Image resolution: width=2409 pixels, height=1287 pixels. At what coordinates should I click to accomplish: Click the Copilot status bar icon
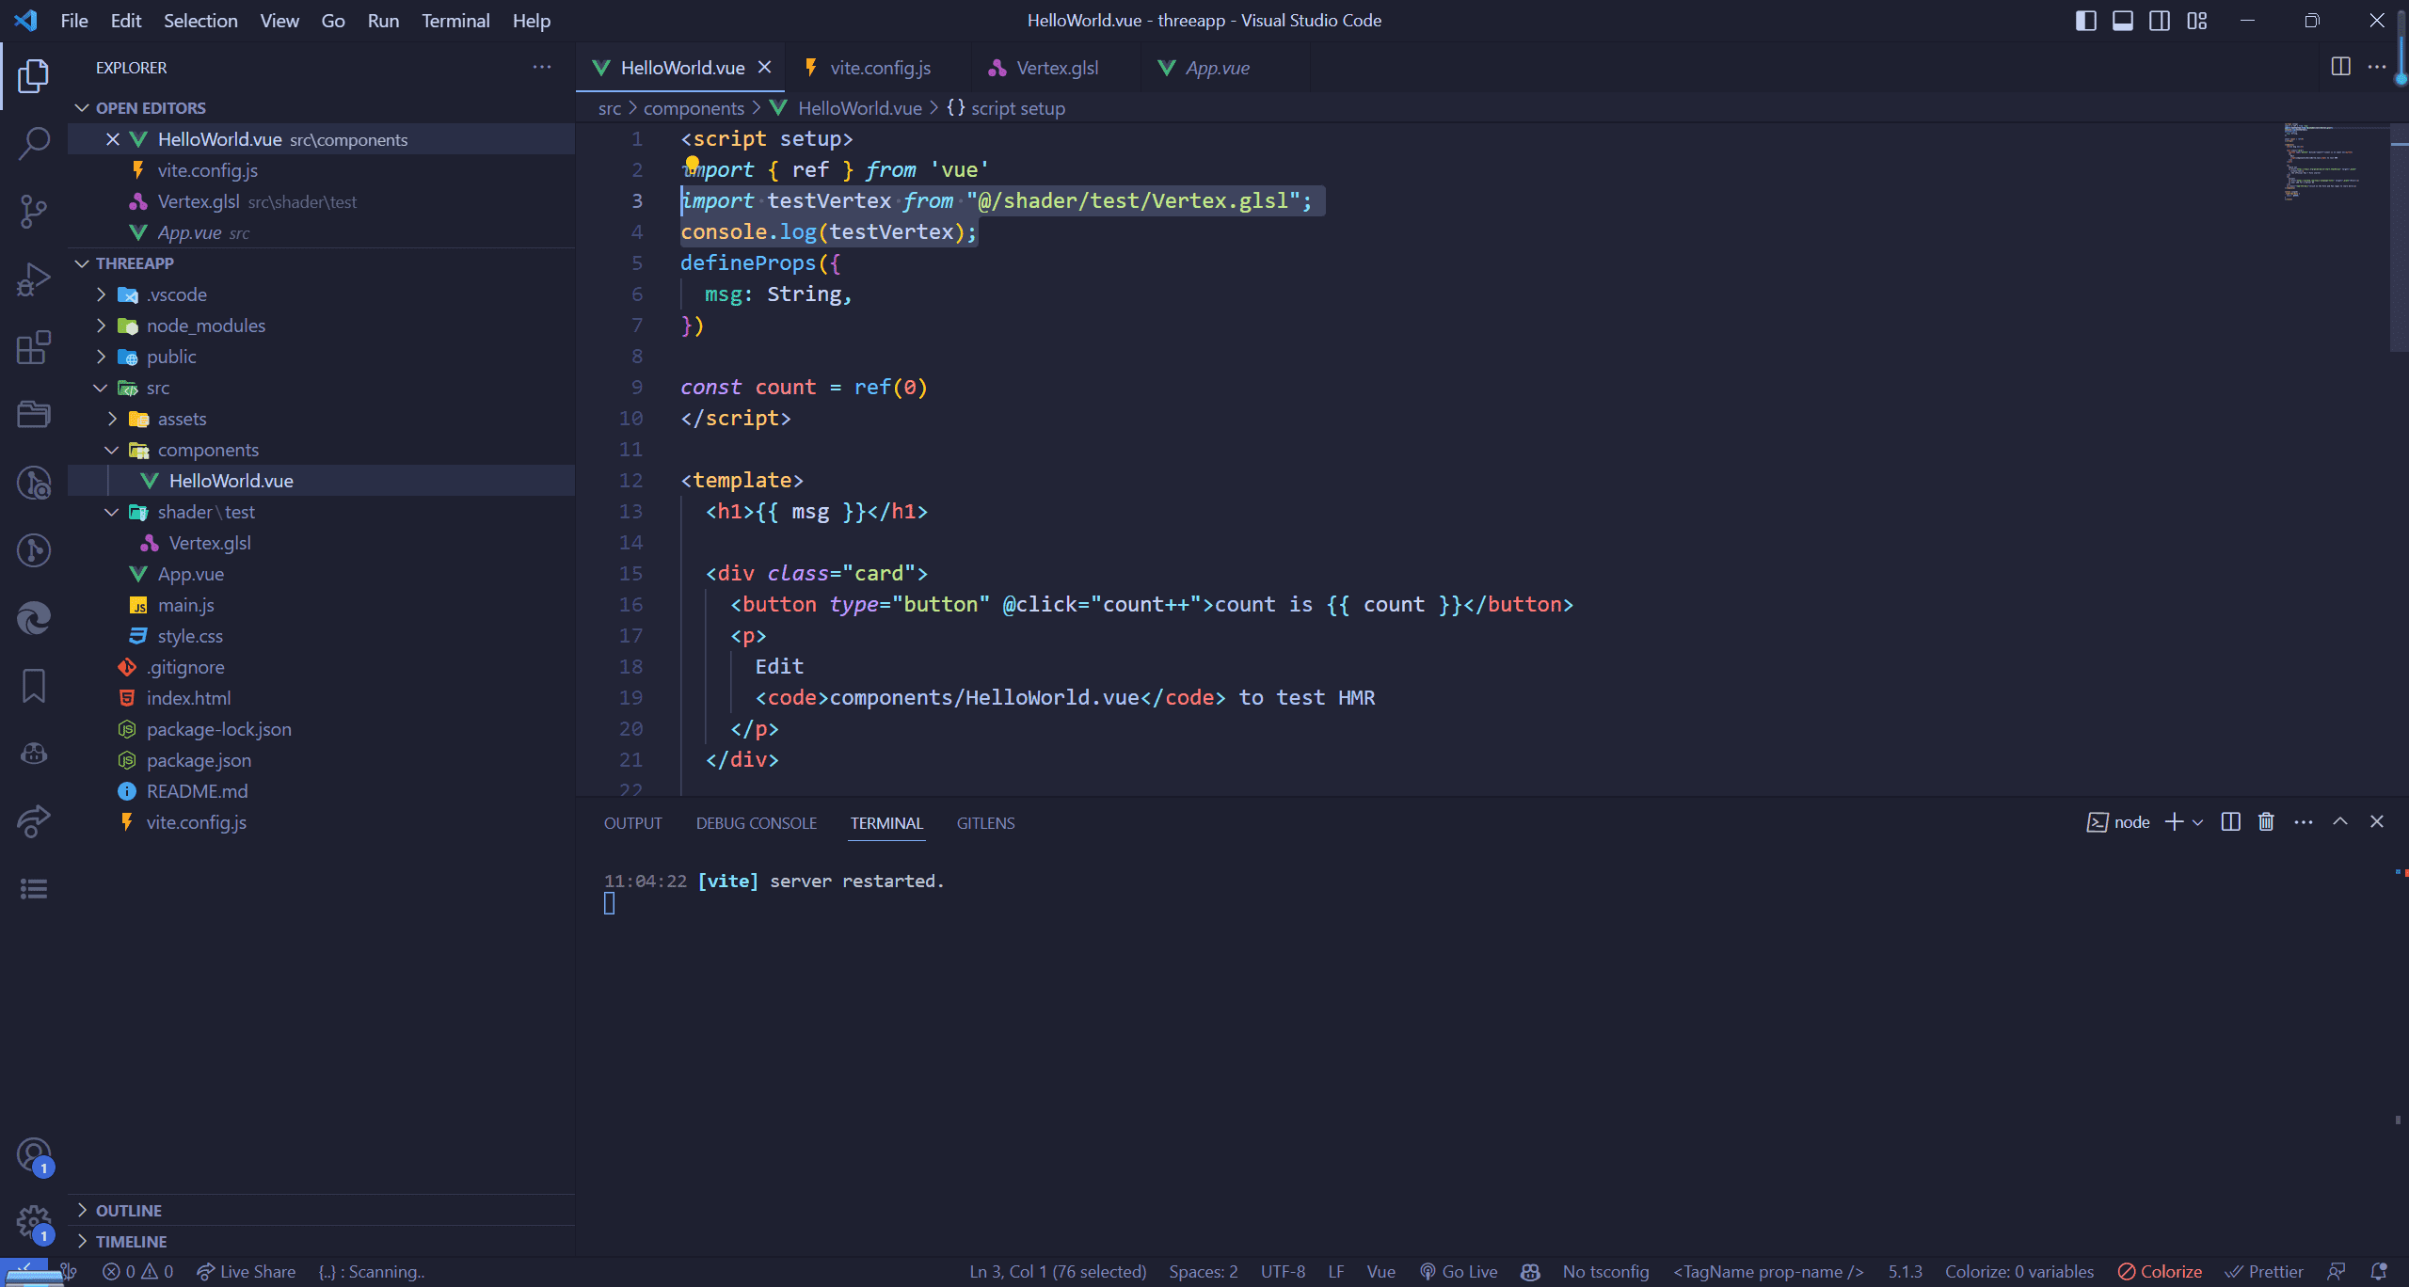coord(1531,1272)
